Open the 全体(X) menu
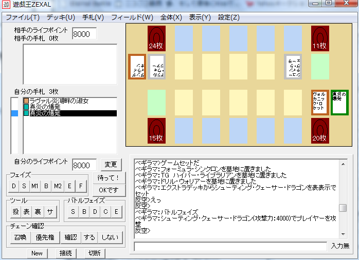The height and width of the screenshot is (260, 359). click(x=171, y=17)
